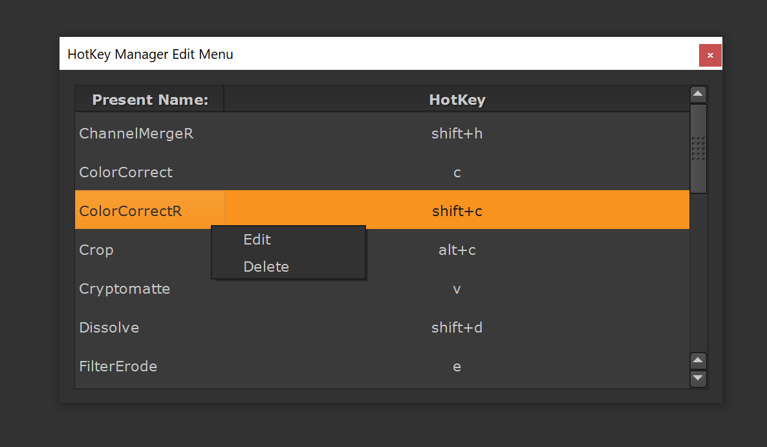This screenshot has height=447, width=767.
Task: Choose Edit from the context menu
Action: [x=257, y=239]
